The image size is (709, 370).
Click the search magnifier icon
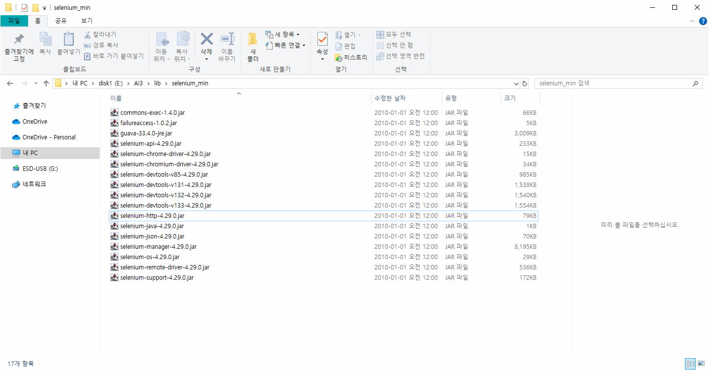tap(695, 83)
